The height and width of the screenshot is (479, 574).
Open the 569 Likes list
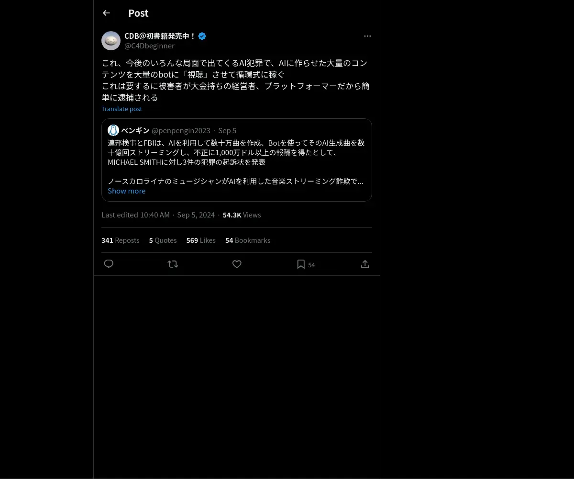click(x=201, y=240)
